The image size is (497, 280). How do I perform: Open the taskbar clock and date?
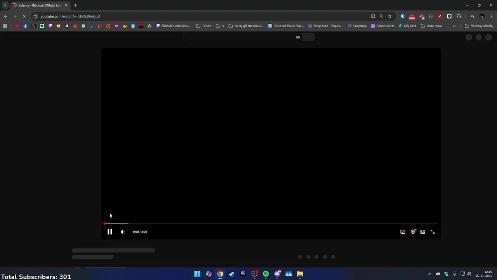pyautogui.click(x=484, y=274)
